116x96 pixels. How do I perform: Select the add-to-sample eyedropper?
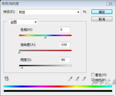[x=77, y=79]
